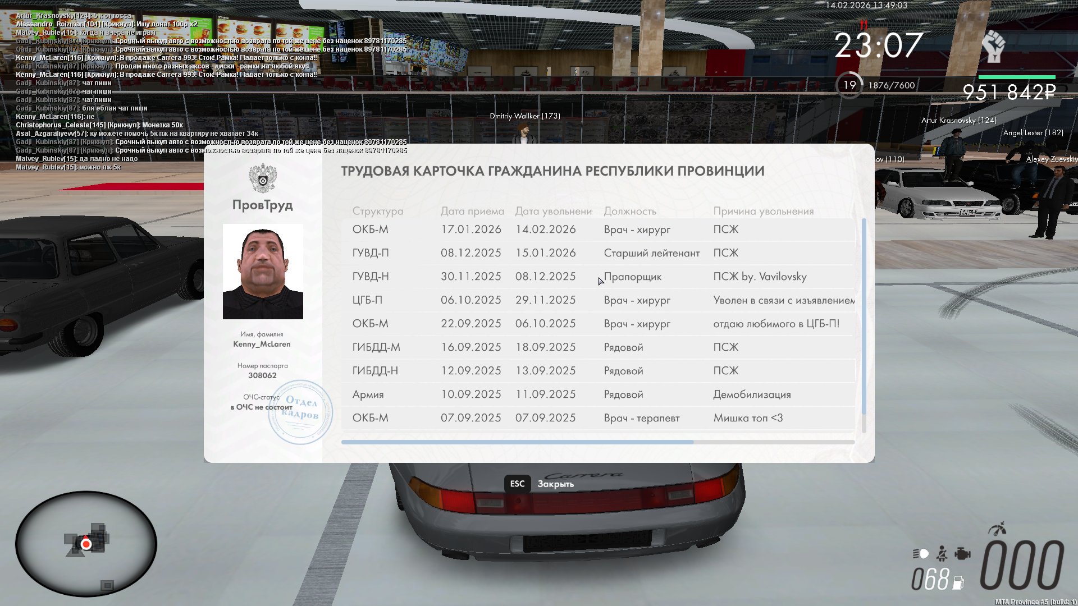The width and height of the screenshot is (1078, 606).
Task: Select the ГУВД-П Старший лейтенант row
Action: pos(598,253)
